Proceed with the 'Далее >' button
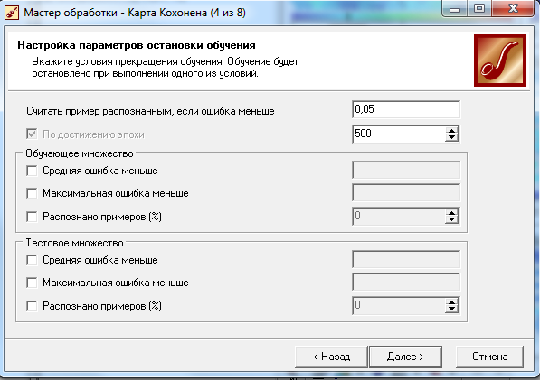This screenshot has width=540, height=380. 405,357
